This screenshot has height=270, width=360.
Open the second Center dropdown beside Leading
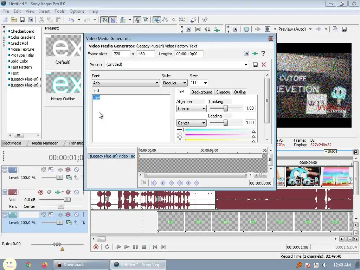[191, 123]
